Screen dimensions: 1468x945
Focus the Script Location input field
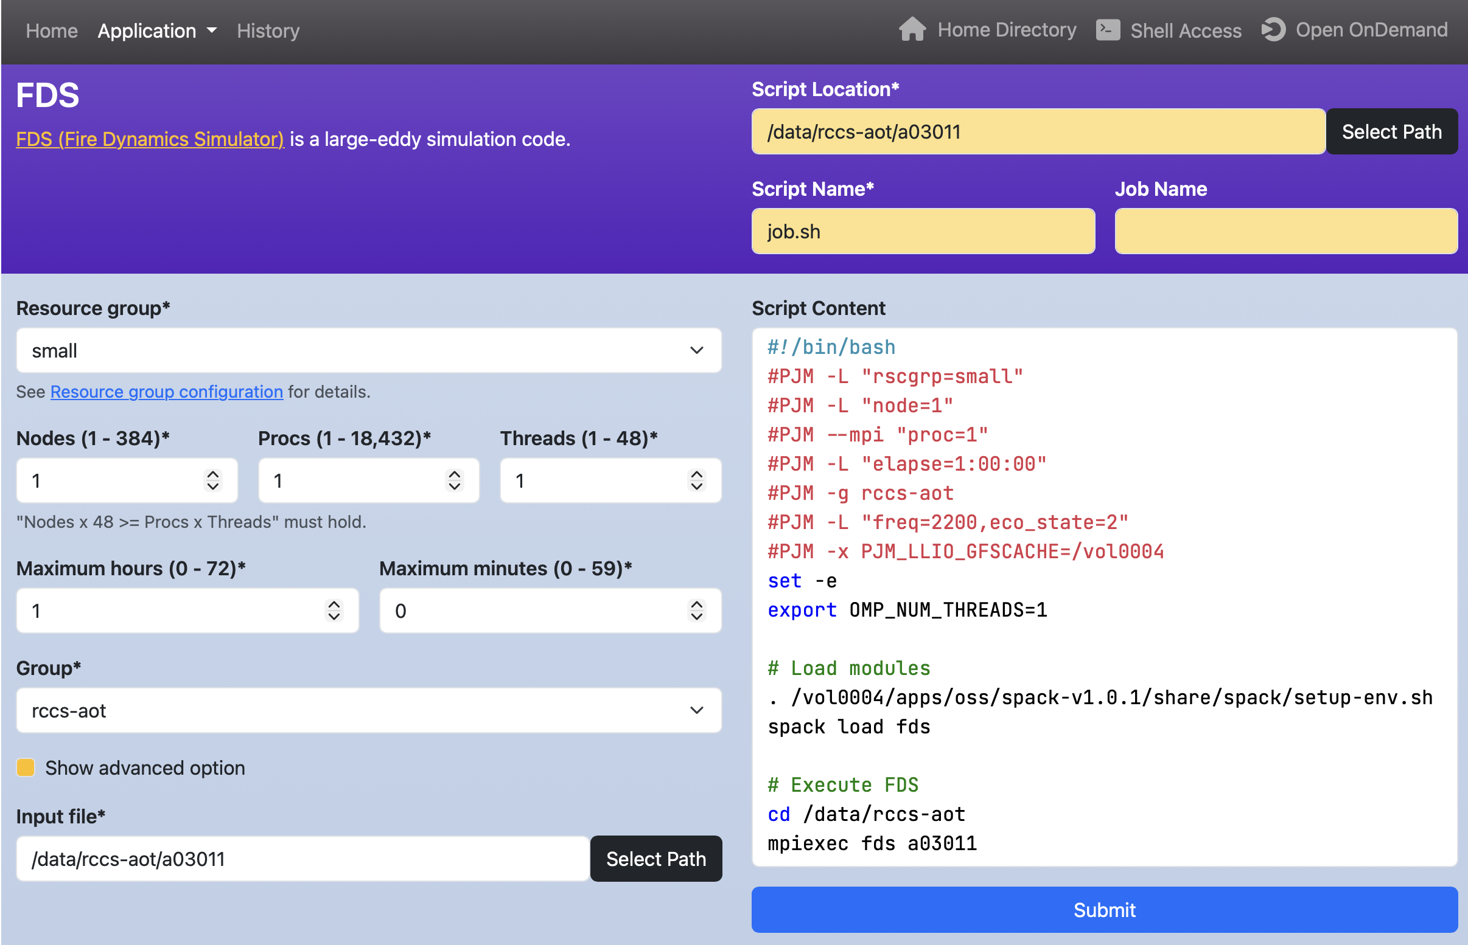click(1038, 131)
